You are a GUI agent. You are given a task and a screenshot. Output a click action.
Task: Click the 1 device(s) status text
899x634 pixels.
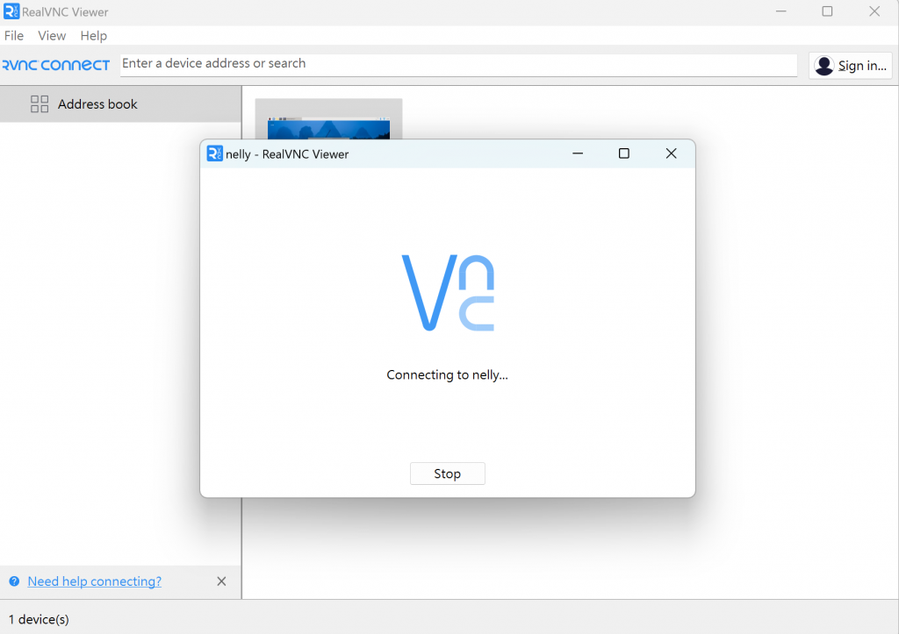click(39, 619)
